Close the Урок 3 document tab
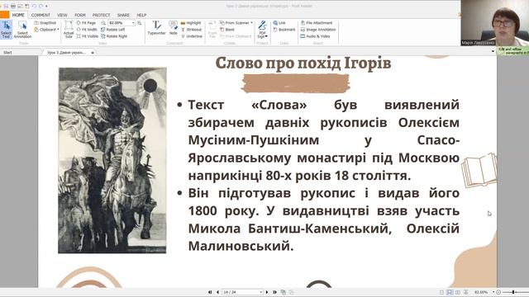529x297 pixels. tap(93, 53)
